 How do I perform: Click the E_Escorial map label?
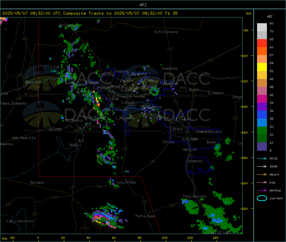coord(118,109)
